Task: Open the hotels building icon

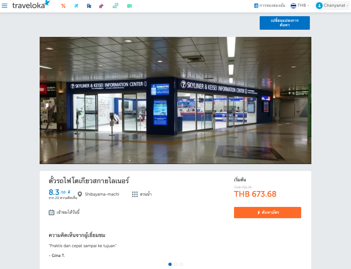Action: pyautogui.click(x=89, y=6)
